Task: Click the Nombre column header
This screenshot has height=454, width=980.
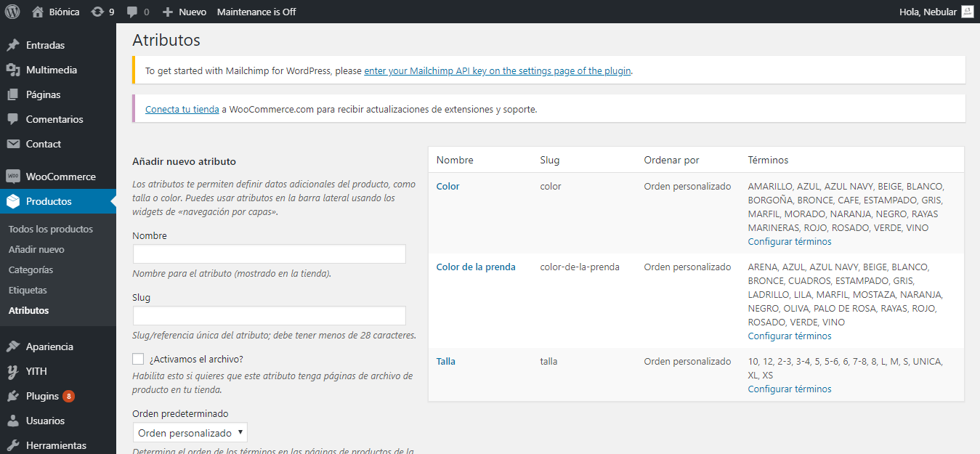Action: pyautogui.click(x=455, y=160)
